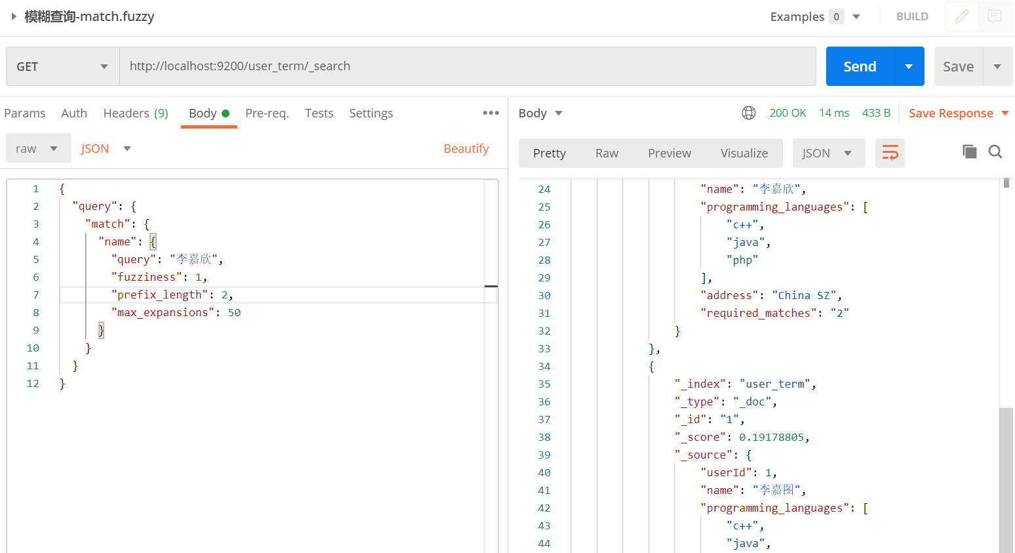The width and height of the screenshot is (1015, 553).
Task: Open the GET method dropdown
Action: click(63, 66)
